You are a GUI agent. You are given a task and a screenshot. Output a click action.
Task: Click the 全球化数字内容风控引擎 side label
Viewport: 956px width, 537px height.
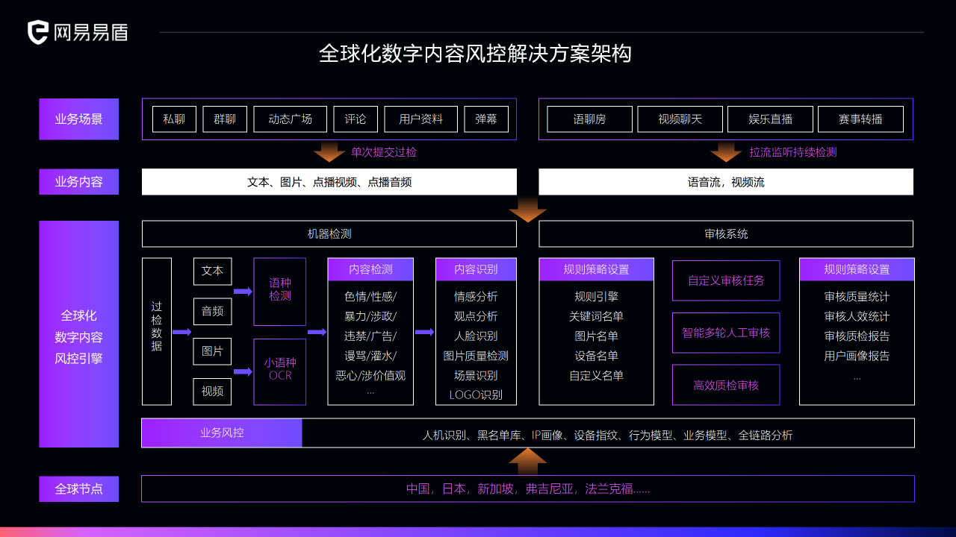tap(78, 334)
